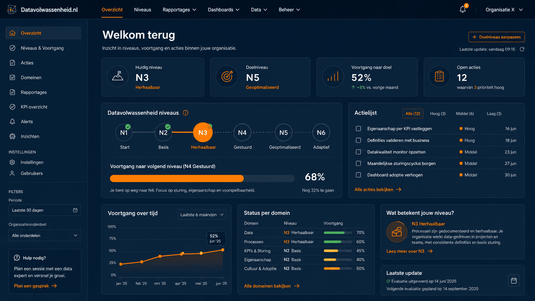The height and width of the screenshot is (301, 535).
Task: Click the N3 Herhaalbaar illustration icon
Action: point(397,232)
